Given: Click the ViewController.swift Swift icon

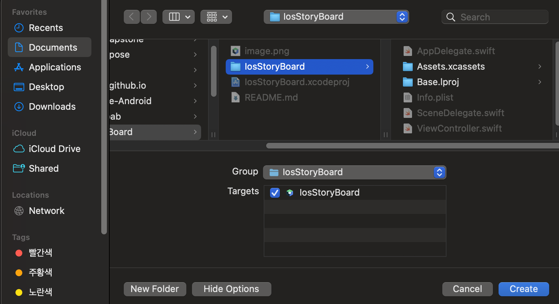Looking at the screenshot, I should tap(408, 128).
